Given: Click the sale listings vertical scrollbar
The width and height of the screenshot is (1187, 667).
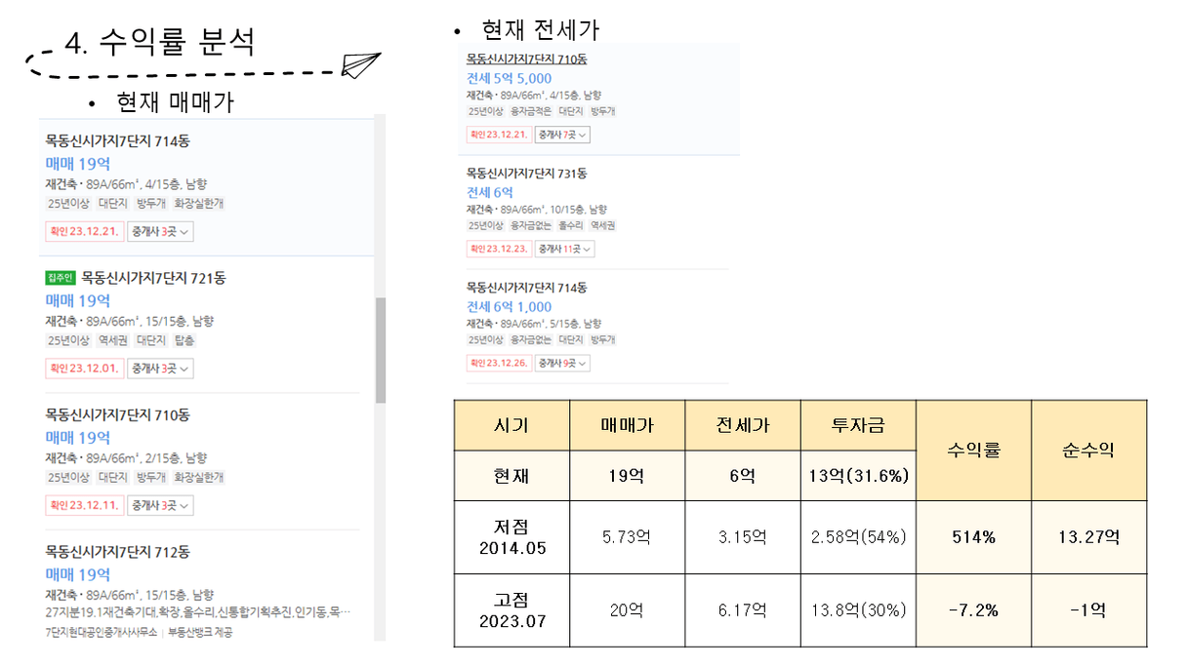Looking at the screenshot, I should point(381,351).
